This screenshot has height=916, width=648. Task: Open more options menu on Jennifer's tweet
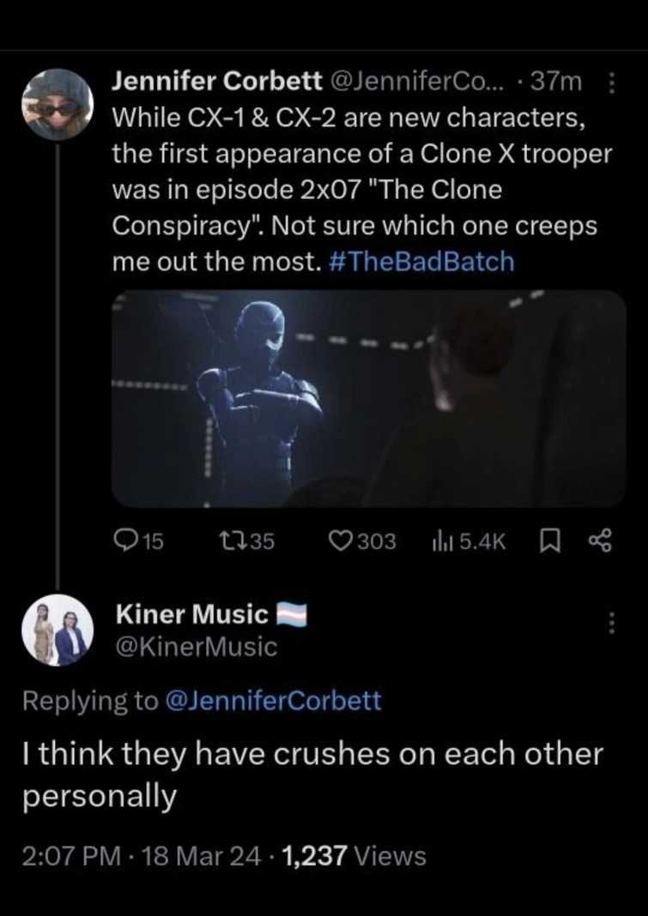pyautogui.click(x=611, y=83)
